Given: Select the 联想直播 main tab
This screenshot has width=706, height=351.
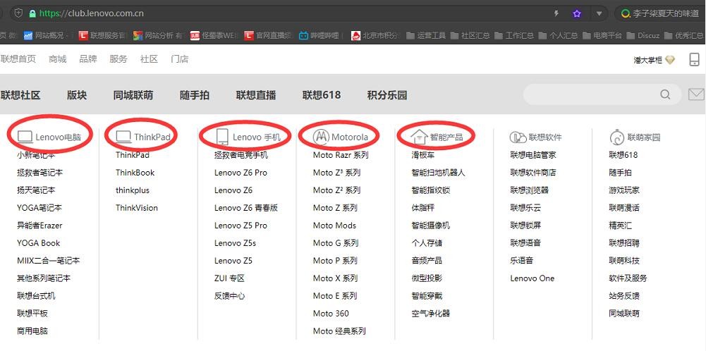Looking at the screenshot, I should tap(256, 95).
